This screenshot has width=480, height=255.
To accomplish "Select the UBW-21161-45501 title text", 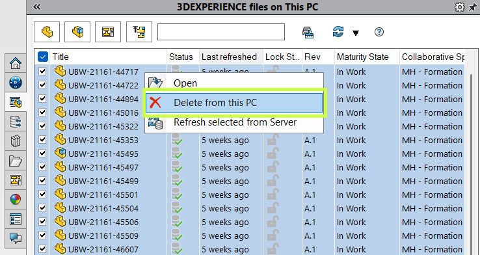I will 103,195.
